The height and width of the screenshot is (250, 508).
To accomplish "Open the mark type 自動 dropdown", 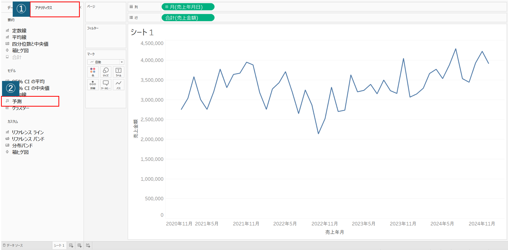I will [106, 62].
